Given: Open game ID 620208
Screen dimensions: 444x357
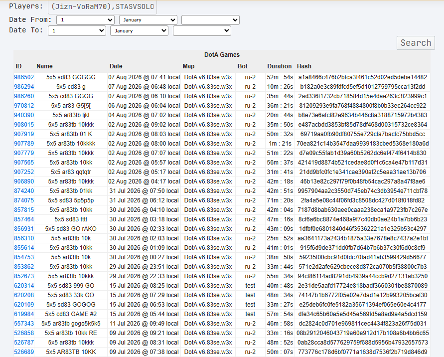Looking at the screenshot, I should point(24,295).
